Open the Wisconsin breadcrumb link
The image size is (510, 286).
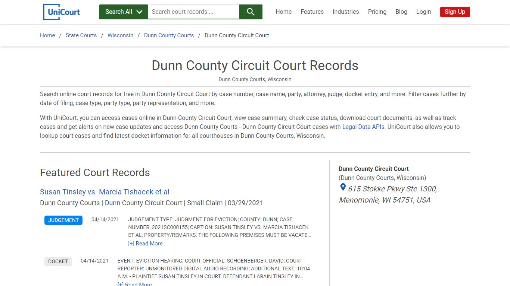click(x=120, y=35)
